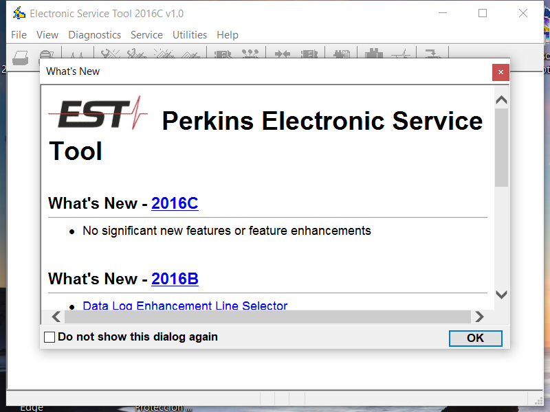550x412 pixels.
Task: Click the ECM Summary toolbar icon
Action: [223, 54]
